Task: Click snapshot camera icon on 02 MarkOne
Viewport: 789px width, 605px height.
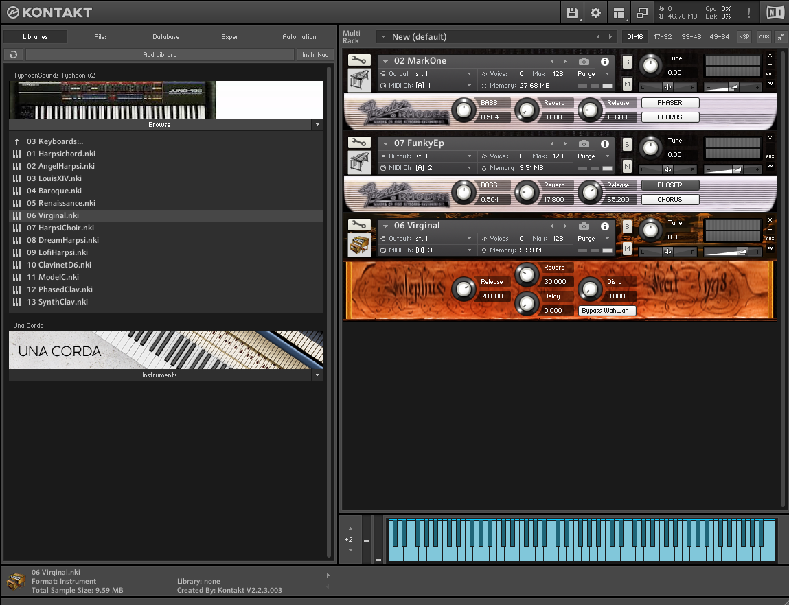Action: (584, 61)
